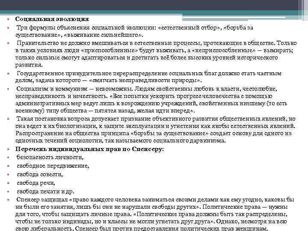Click the line 'одиозных течений социологии'
Screen dimensions: 308x231
point(121,140)
